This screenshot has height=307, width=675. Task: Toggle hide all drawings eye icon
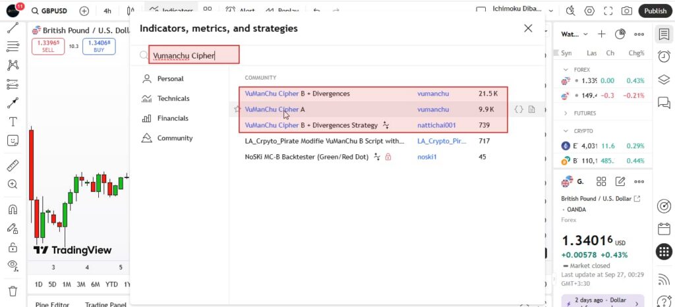(12, 265)
